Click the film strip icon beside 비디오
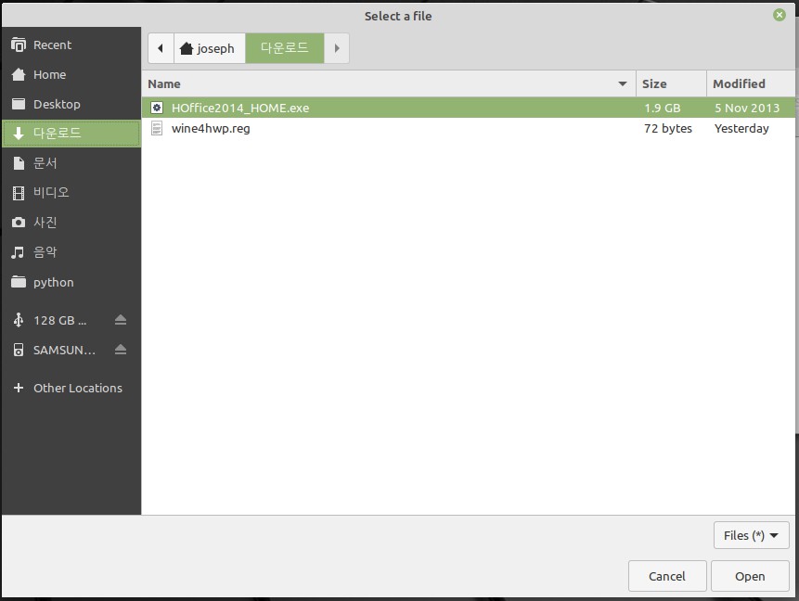Image resolution: width=799 pixels, height=601 pixels. [19, 193]
